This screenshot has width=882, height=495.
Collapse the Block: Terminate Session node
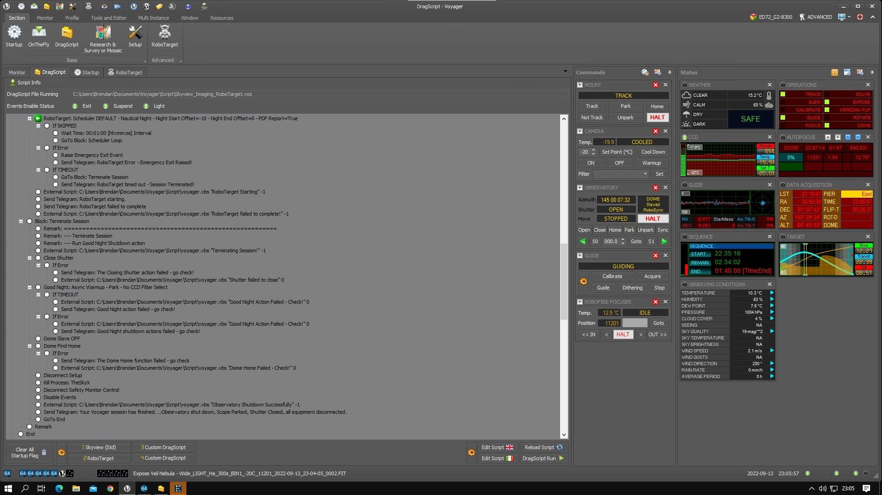point(21,221)
